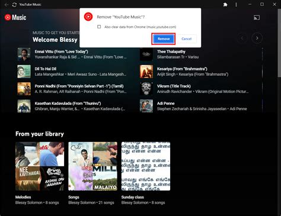The width and height of the screenshot is (281, 216).
Task: Play Kesariya from Brahmastra track
Action: (182, 69)
